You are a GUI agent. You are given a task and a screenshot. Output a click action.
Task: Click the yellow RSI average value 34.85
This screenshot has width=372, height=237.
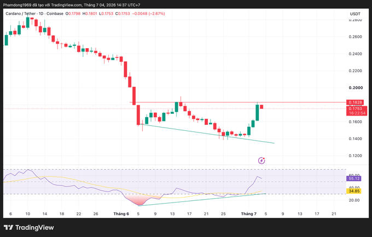coord(354,191)
